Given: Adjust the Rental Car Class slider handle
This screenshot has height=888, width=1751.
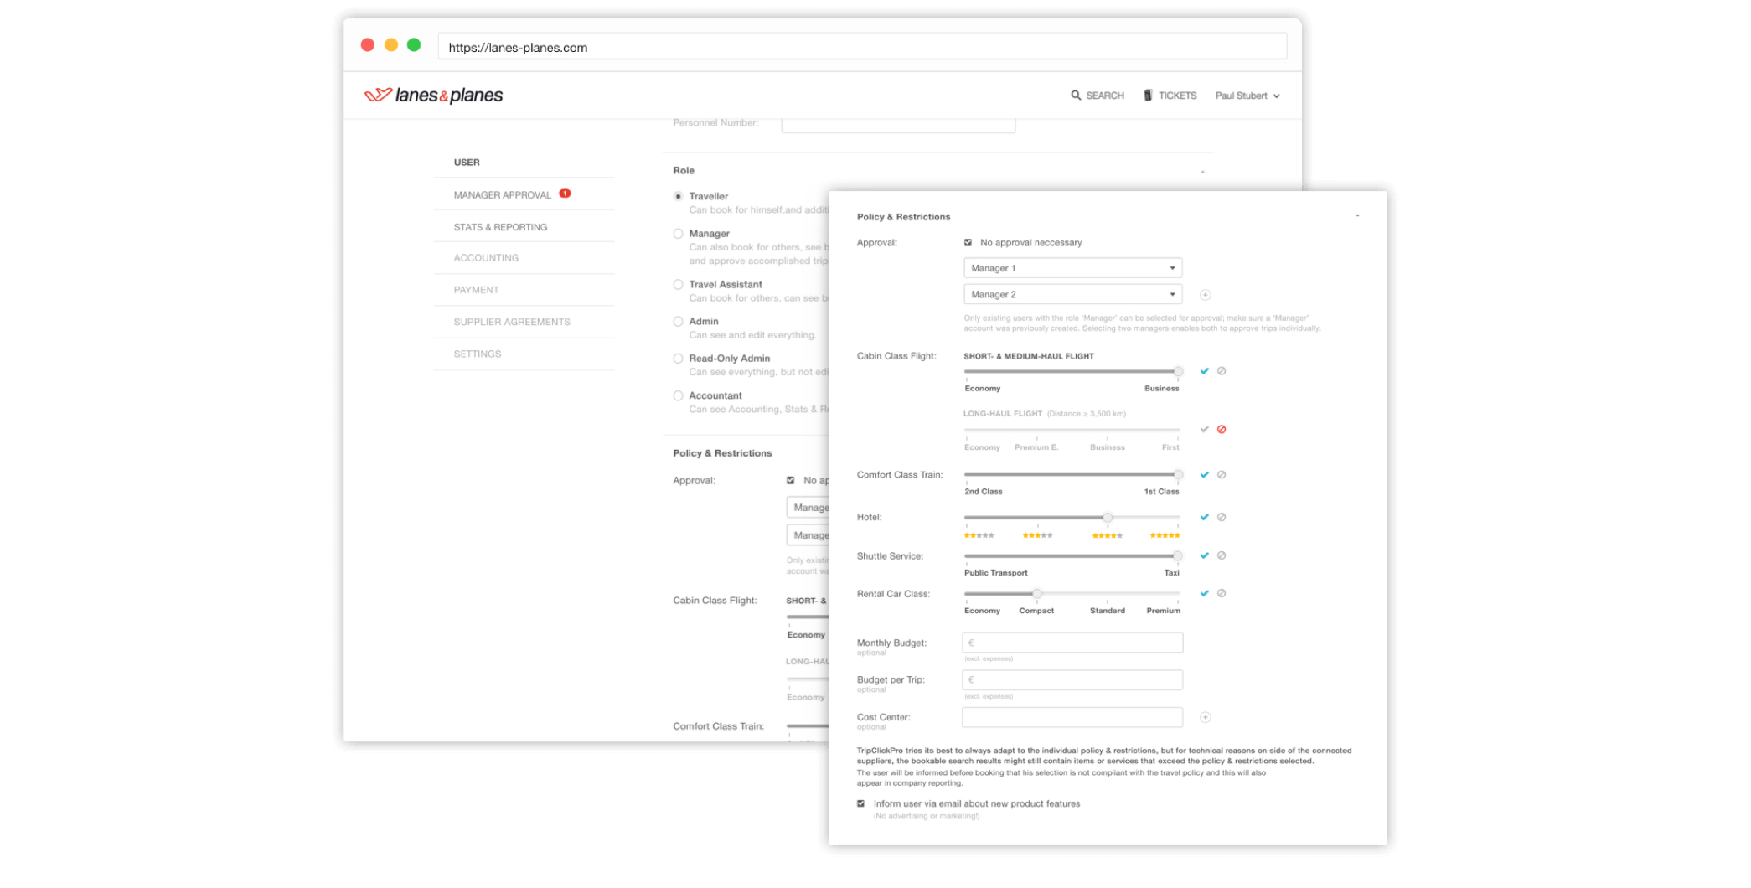Looking at the screenshot, I should coord(1037,593).
